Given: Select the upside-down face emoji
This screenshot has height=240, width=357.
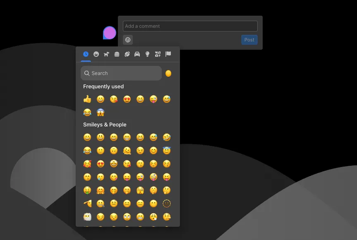Looking at the screenshot, I should 114,150.
